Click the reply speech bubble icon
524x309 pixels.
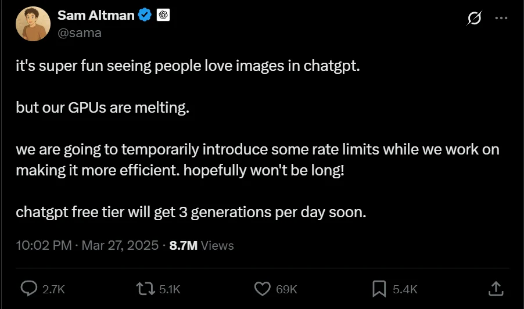coord(29,288)
